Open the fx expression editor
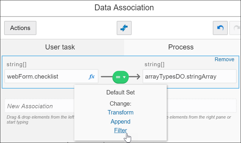The height and width of the screenshot is (143, 241). pyautogui.click(x=92, y=77)
